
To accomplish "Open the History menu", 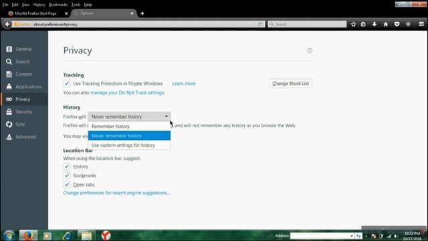I will tap(39, 5).
